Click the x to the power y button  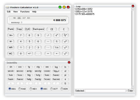65,54
